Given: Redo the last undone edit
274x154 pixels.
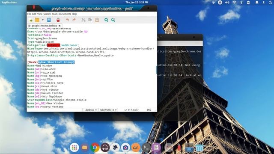Looking at the screenshot, I should (x=74, y=20).
